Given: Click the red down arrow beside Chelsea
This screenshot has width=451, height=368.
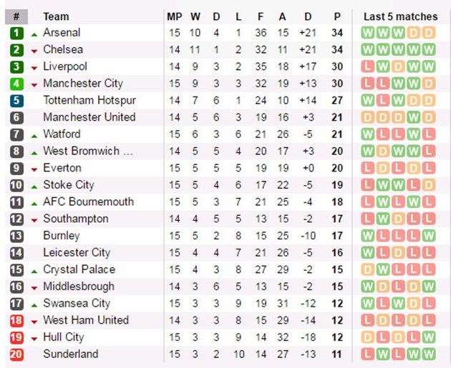Looking at the screenshot, I should pos(34,51).
